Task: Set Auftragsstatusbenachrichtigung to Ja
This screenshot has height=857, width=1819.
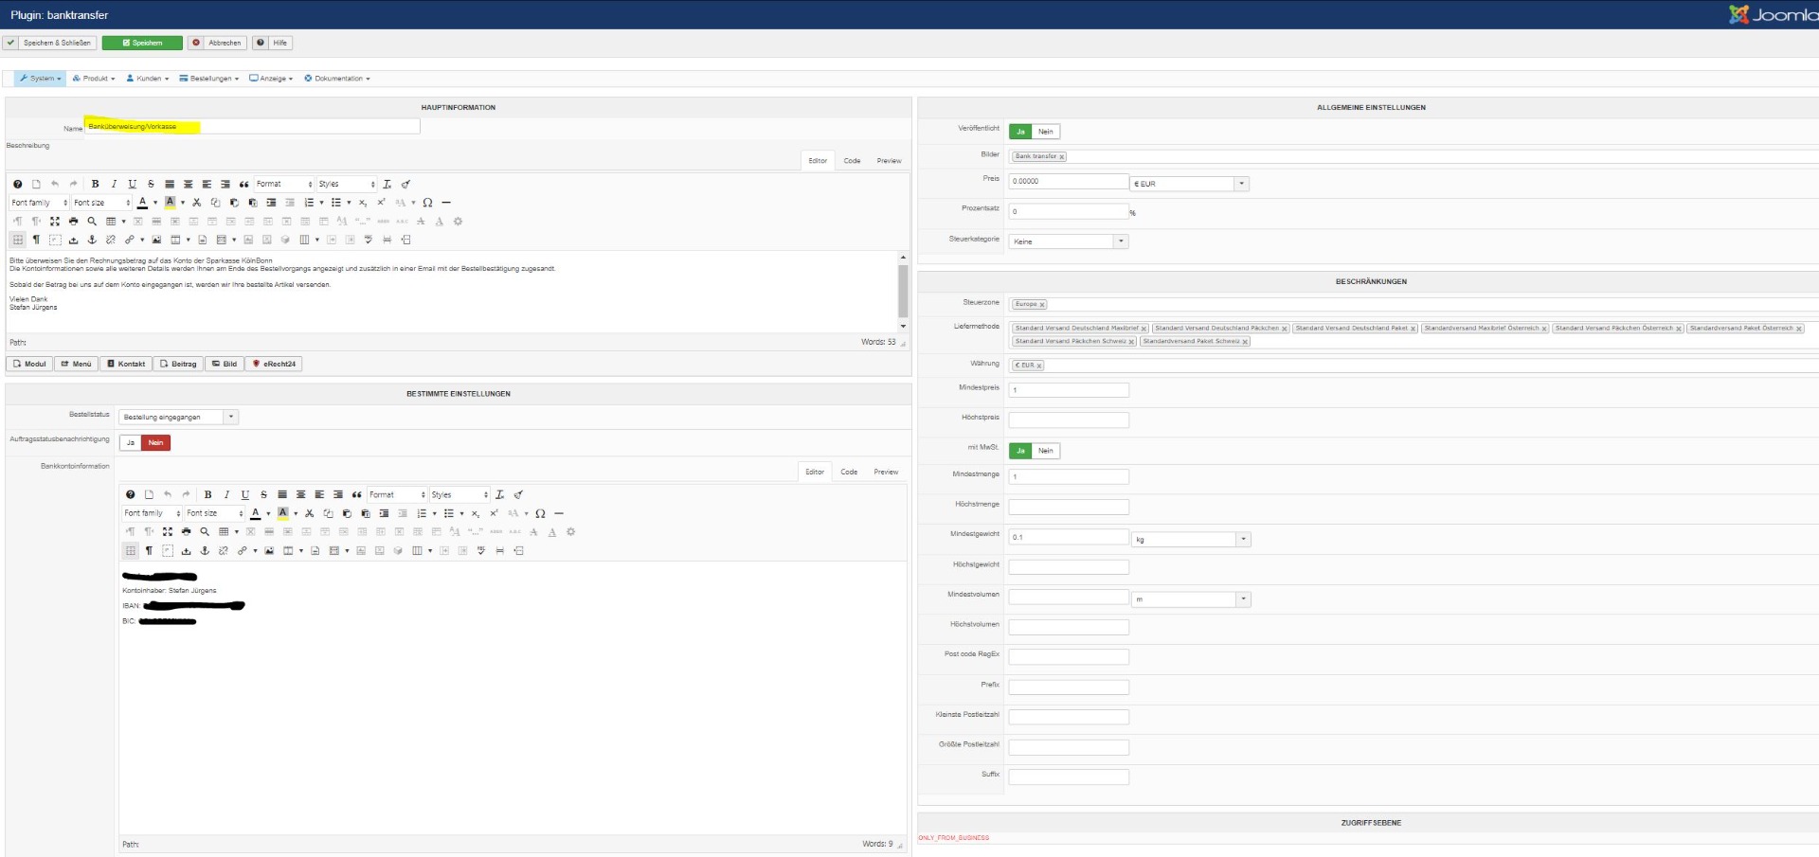Action: point(131,443)
